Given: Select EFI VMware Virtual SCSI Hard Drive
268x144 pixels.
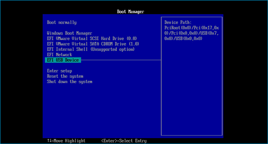Looking at the screenshot, I should click(92, 38).
